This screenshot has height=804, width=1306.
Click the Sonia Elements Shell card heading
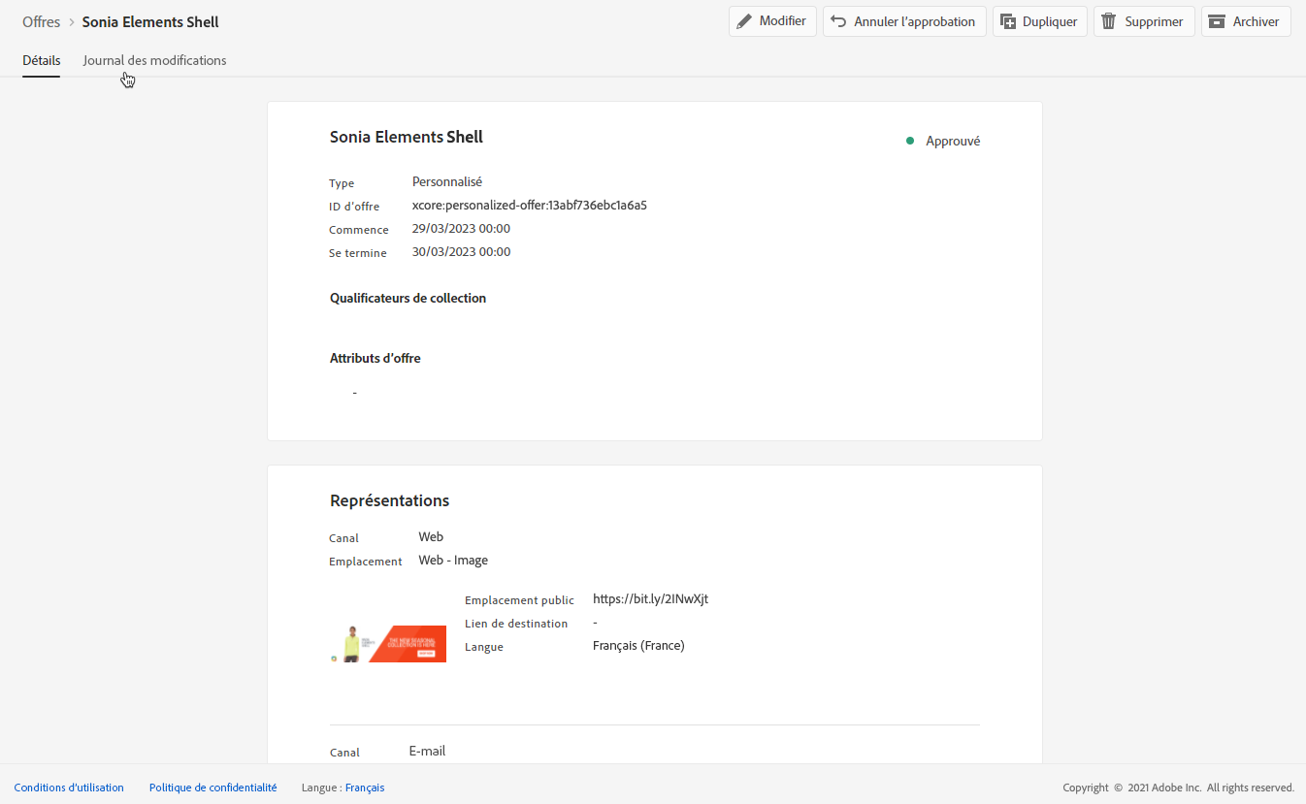(407, 137)
